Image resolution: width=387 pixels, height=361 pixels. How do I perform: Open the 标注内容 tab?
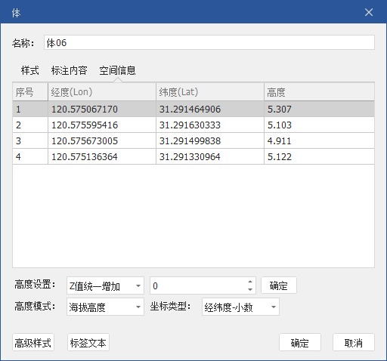tap(70, 70)
